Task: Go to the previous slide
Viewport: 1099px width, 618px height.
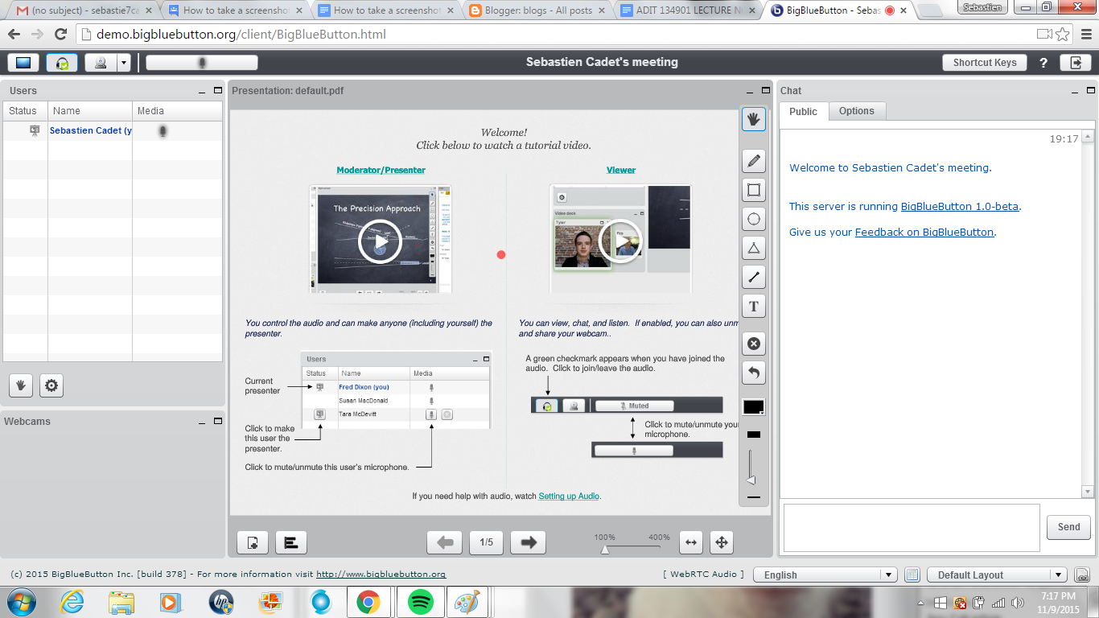Action: 445,542
